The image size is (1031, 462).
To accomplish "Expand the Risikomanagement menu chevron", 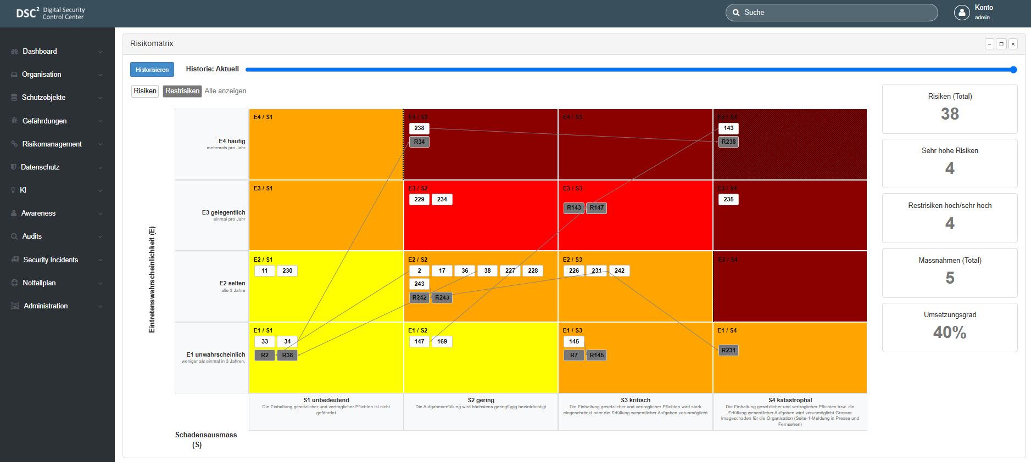I will [101, 144].
